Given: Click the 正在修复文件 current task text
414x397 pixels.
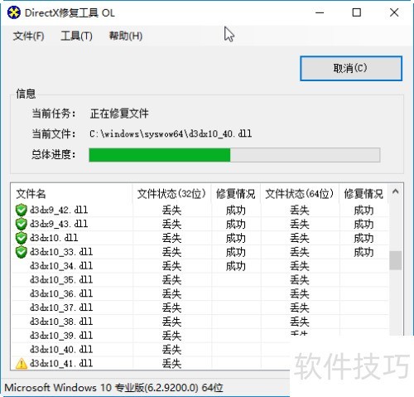Looking at the screenshot, I should tap(119, 114).
